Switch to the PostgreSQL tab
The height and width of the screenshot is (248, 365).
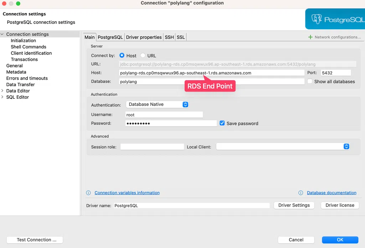pyautogui.click(x=110, y=37)
